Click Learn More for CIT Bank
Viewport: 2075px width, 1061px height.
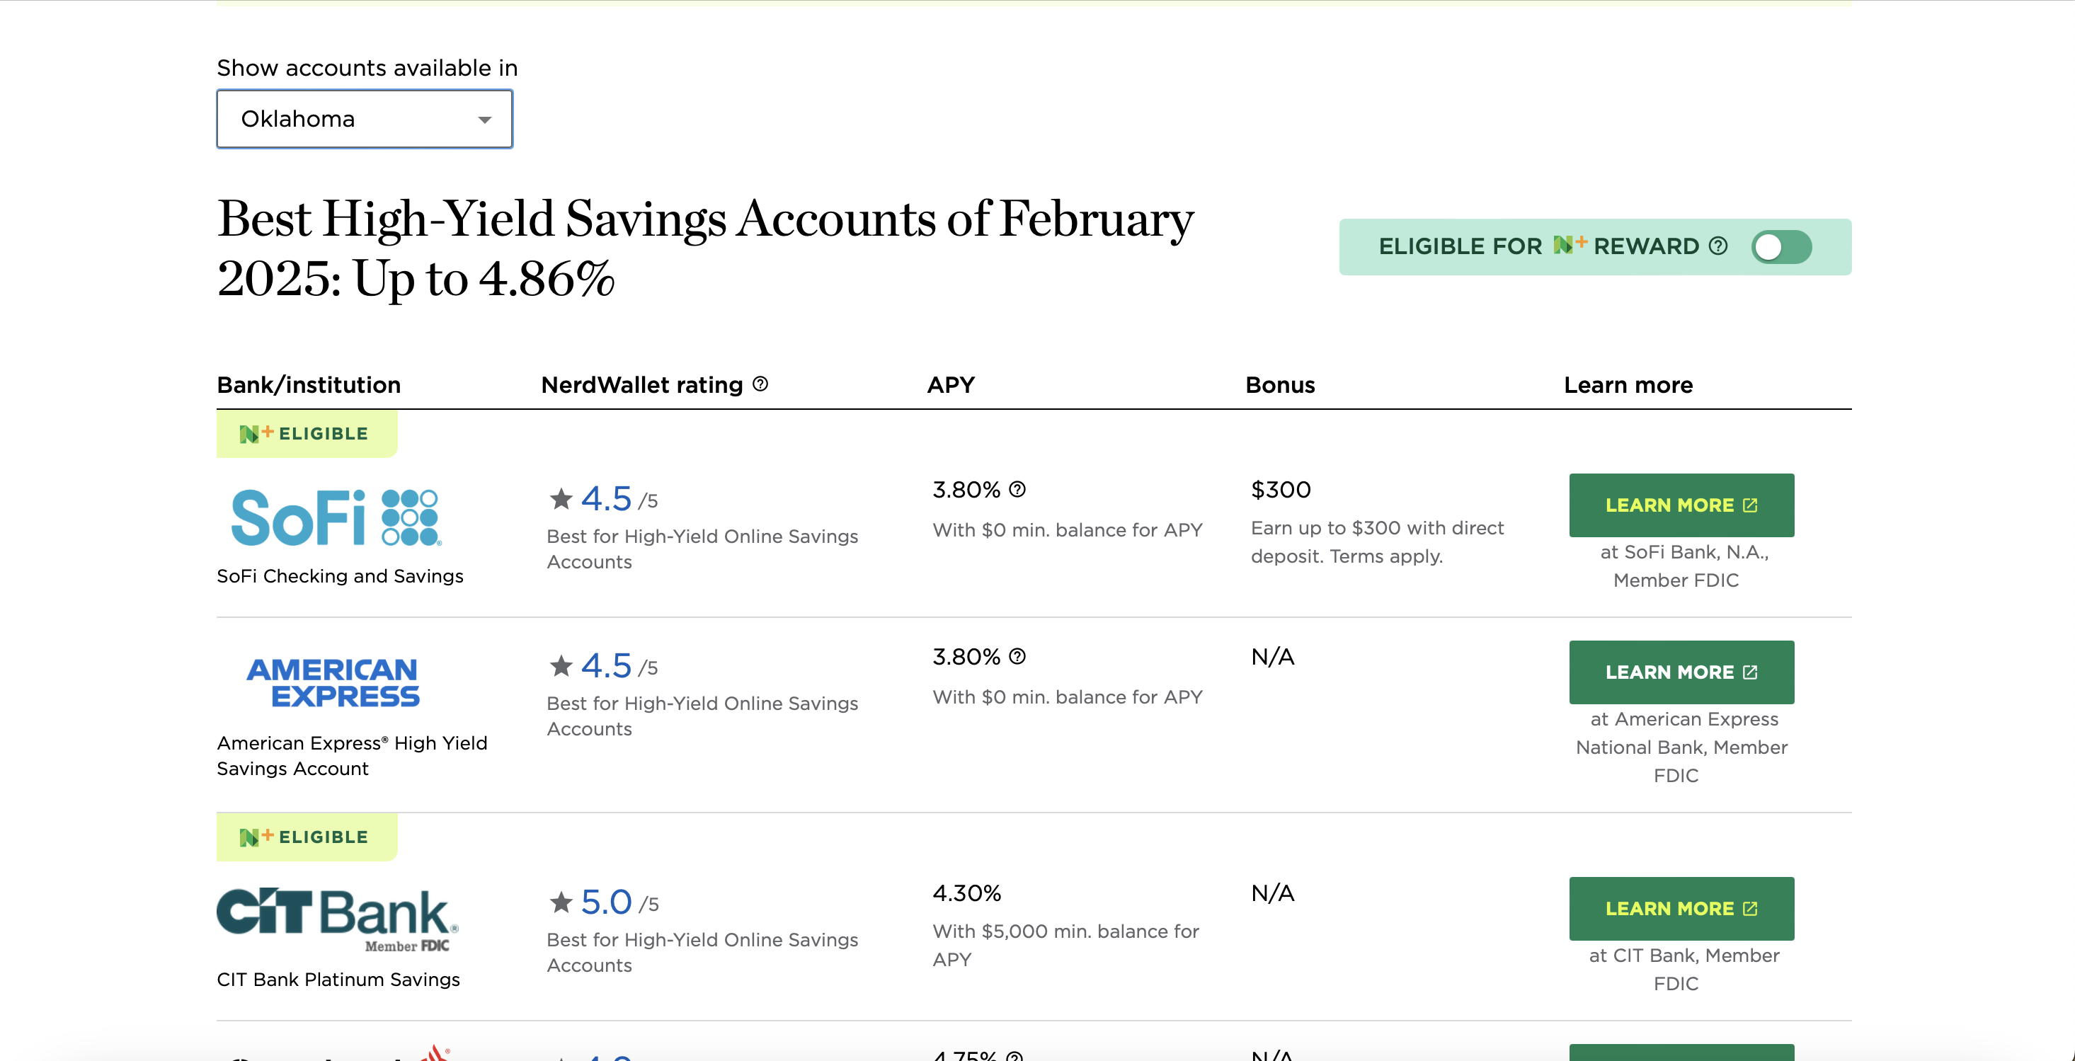pos(1680,908)
